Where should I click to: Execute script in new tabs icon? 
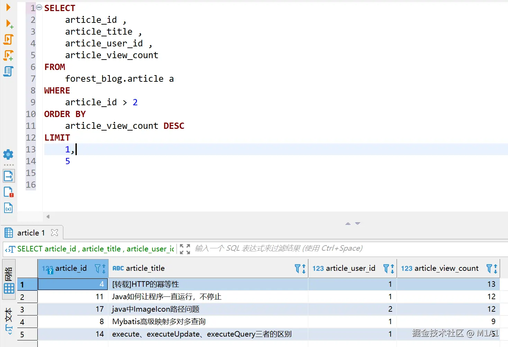pyautogui.click(x=8, y=55)
